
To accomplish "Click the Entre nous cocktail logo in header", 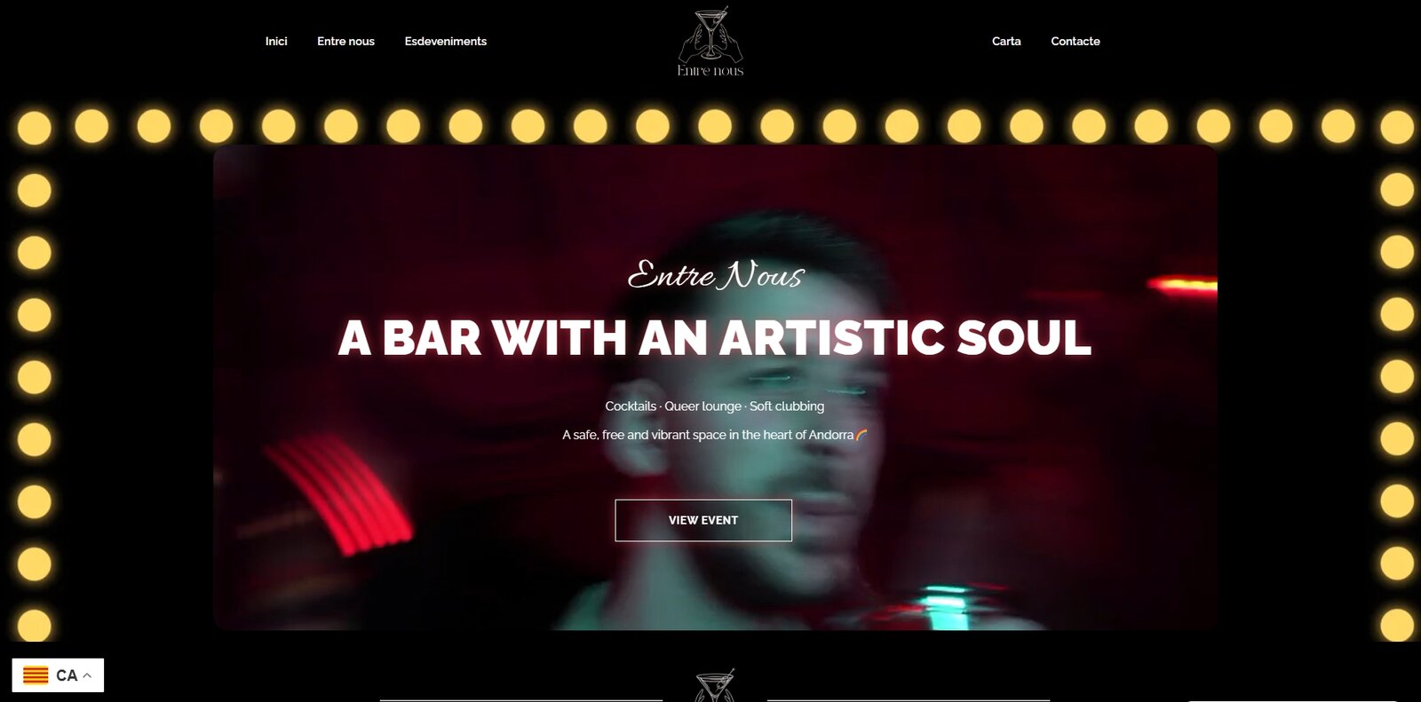I will point(710,41).
